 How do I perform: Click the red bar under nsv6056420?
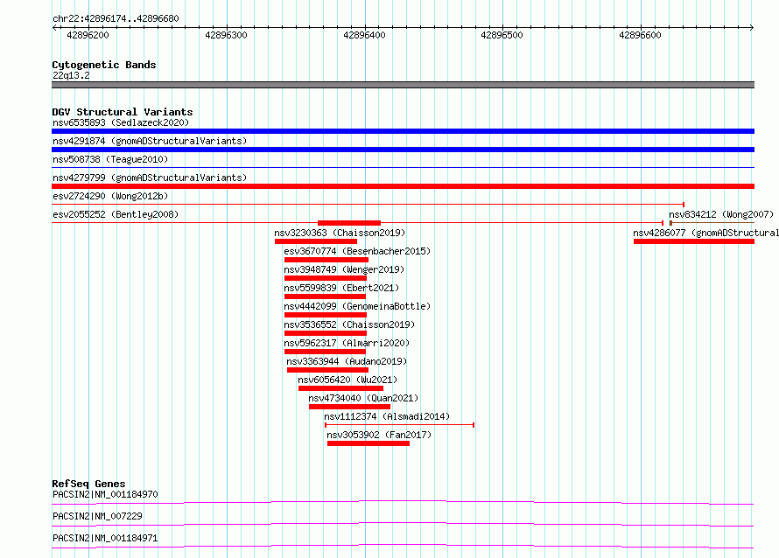340,388
